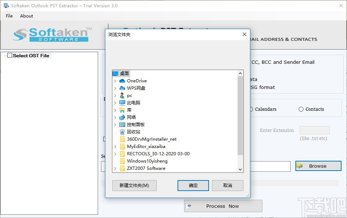Click the 新建文件夹 new folder button
The image size is (347, 218).
134,186
